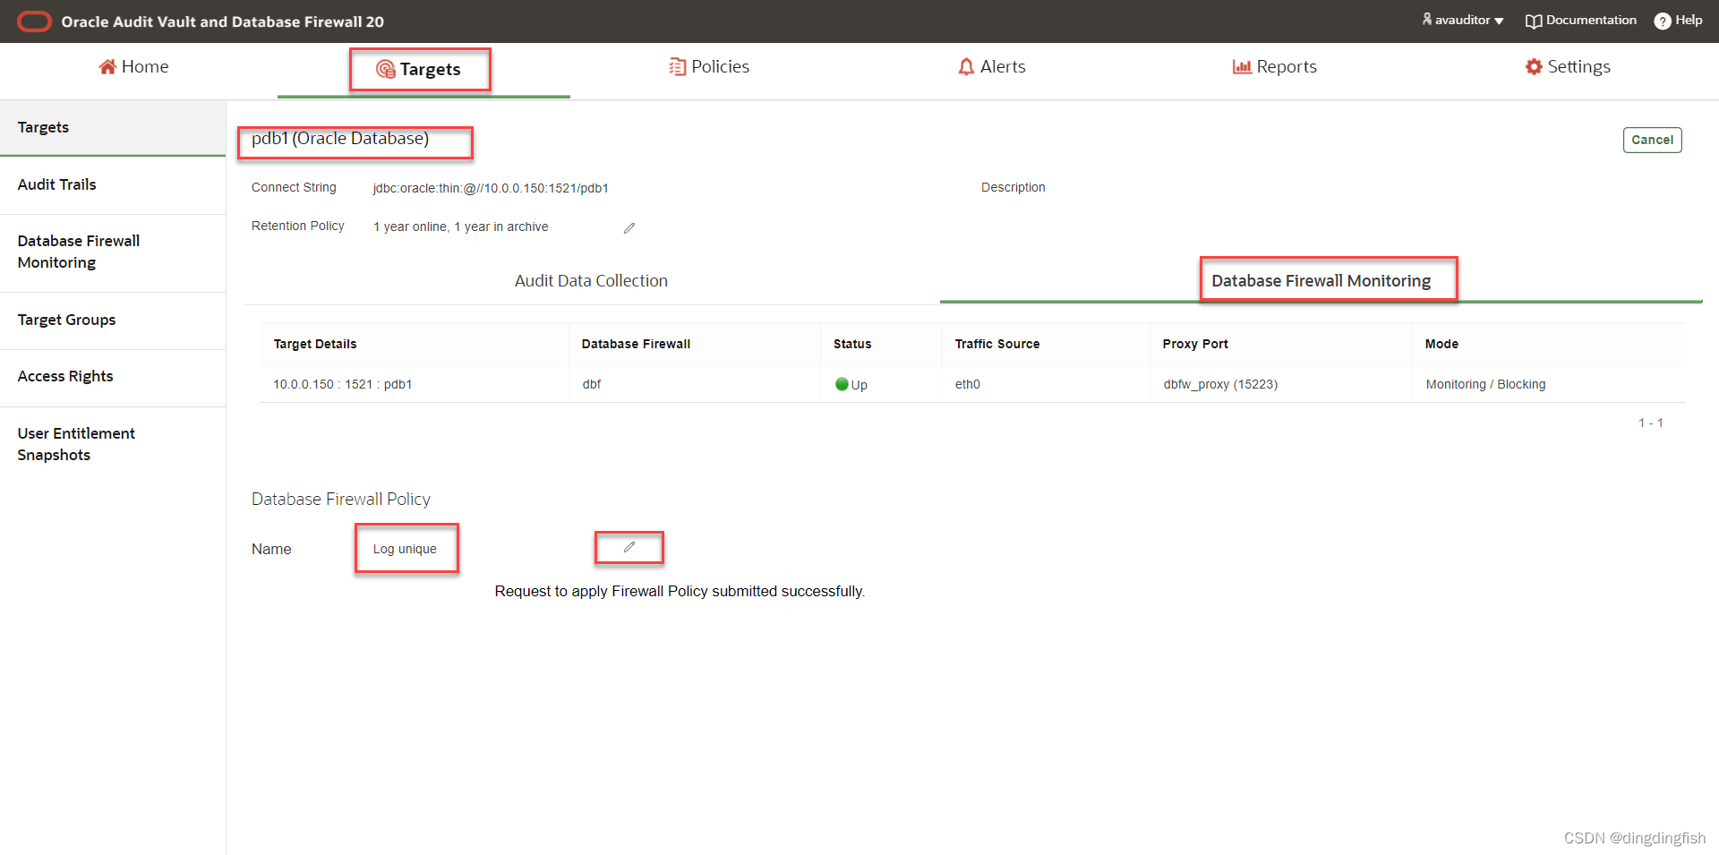
Task: Open the Targets tab
Action: coord(418,70)
